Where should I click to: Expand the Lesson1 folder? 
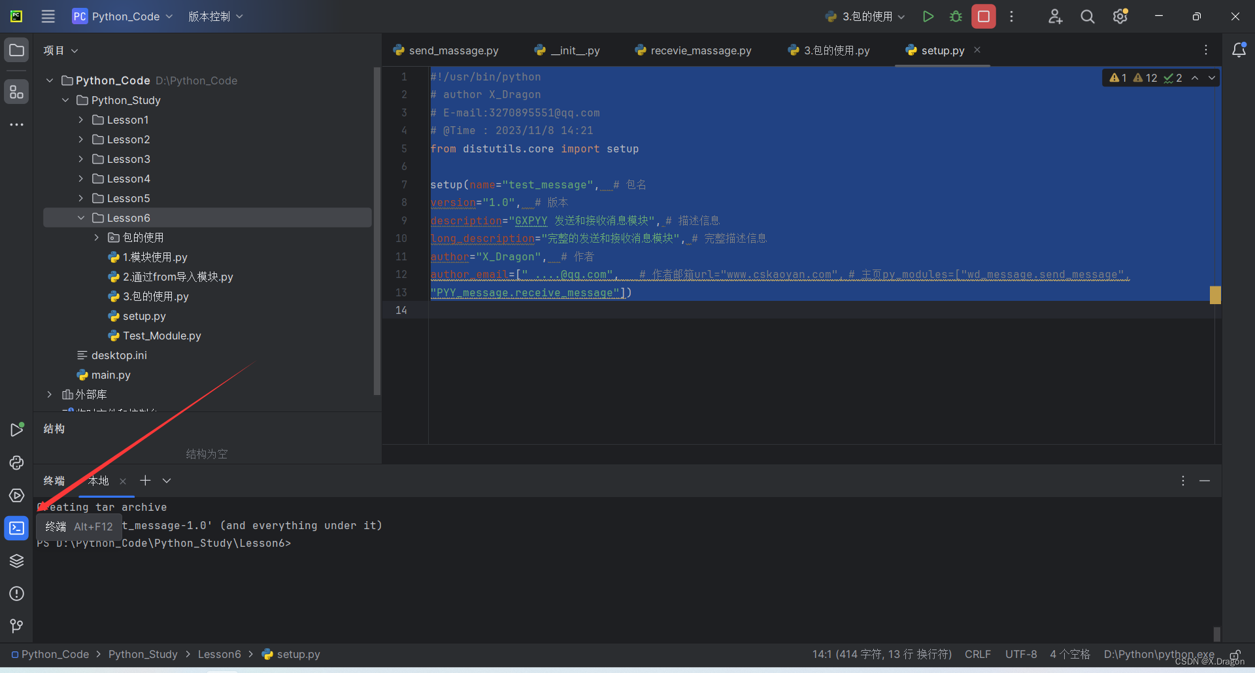point(81,120)
